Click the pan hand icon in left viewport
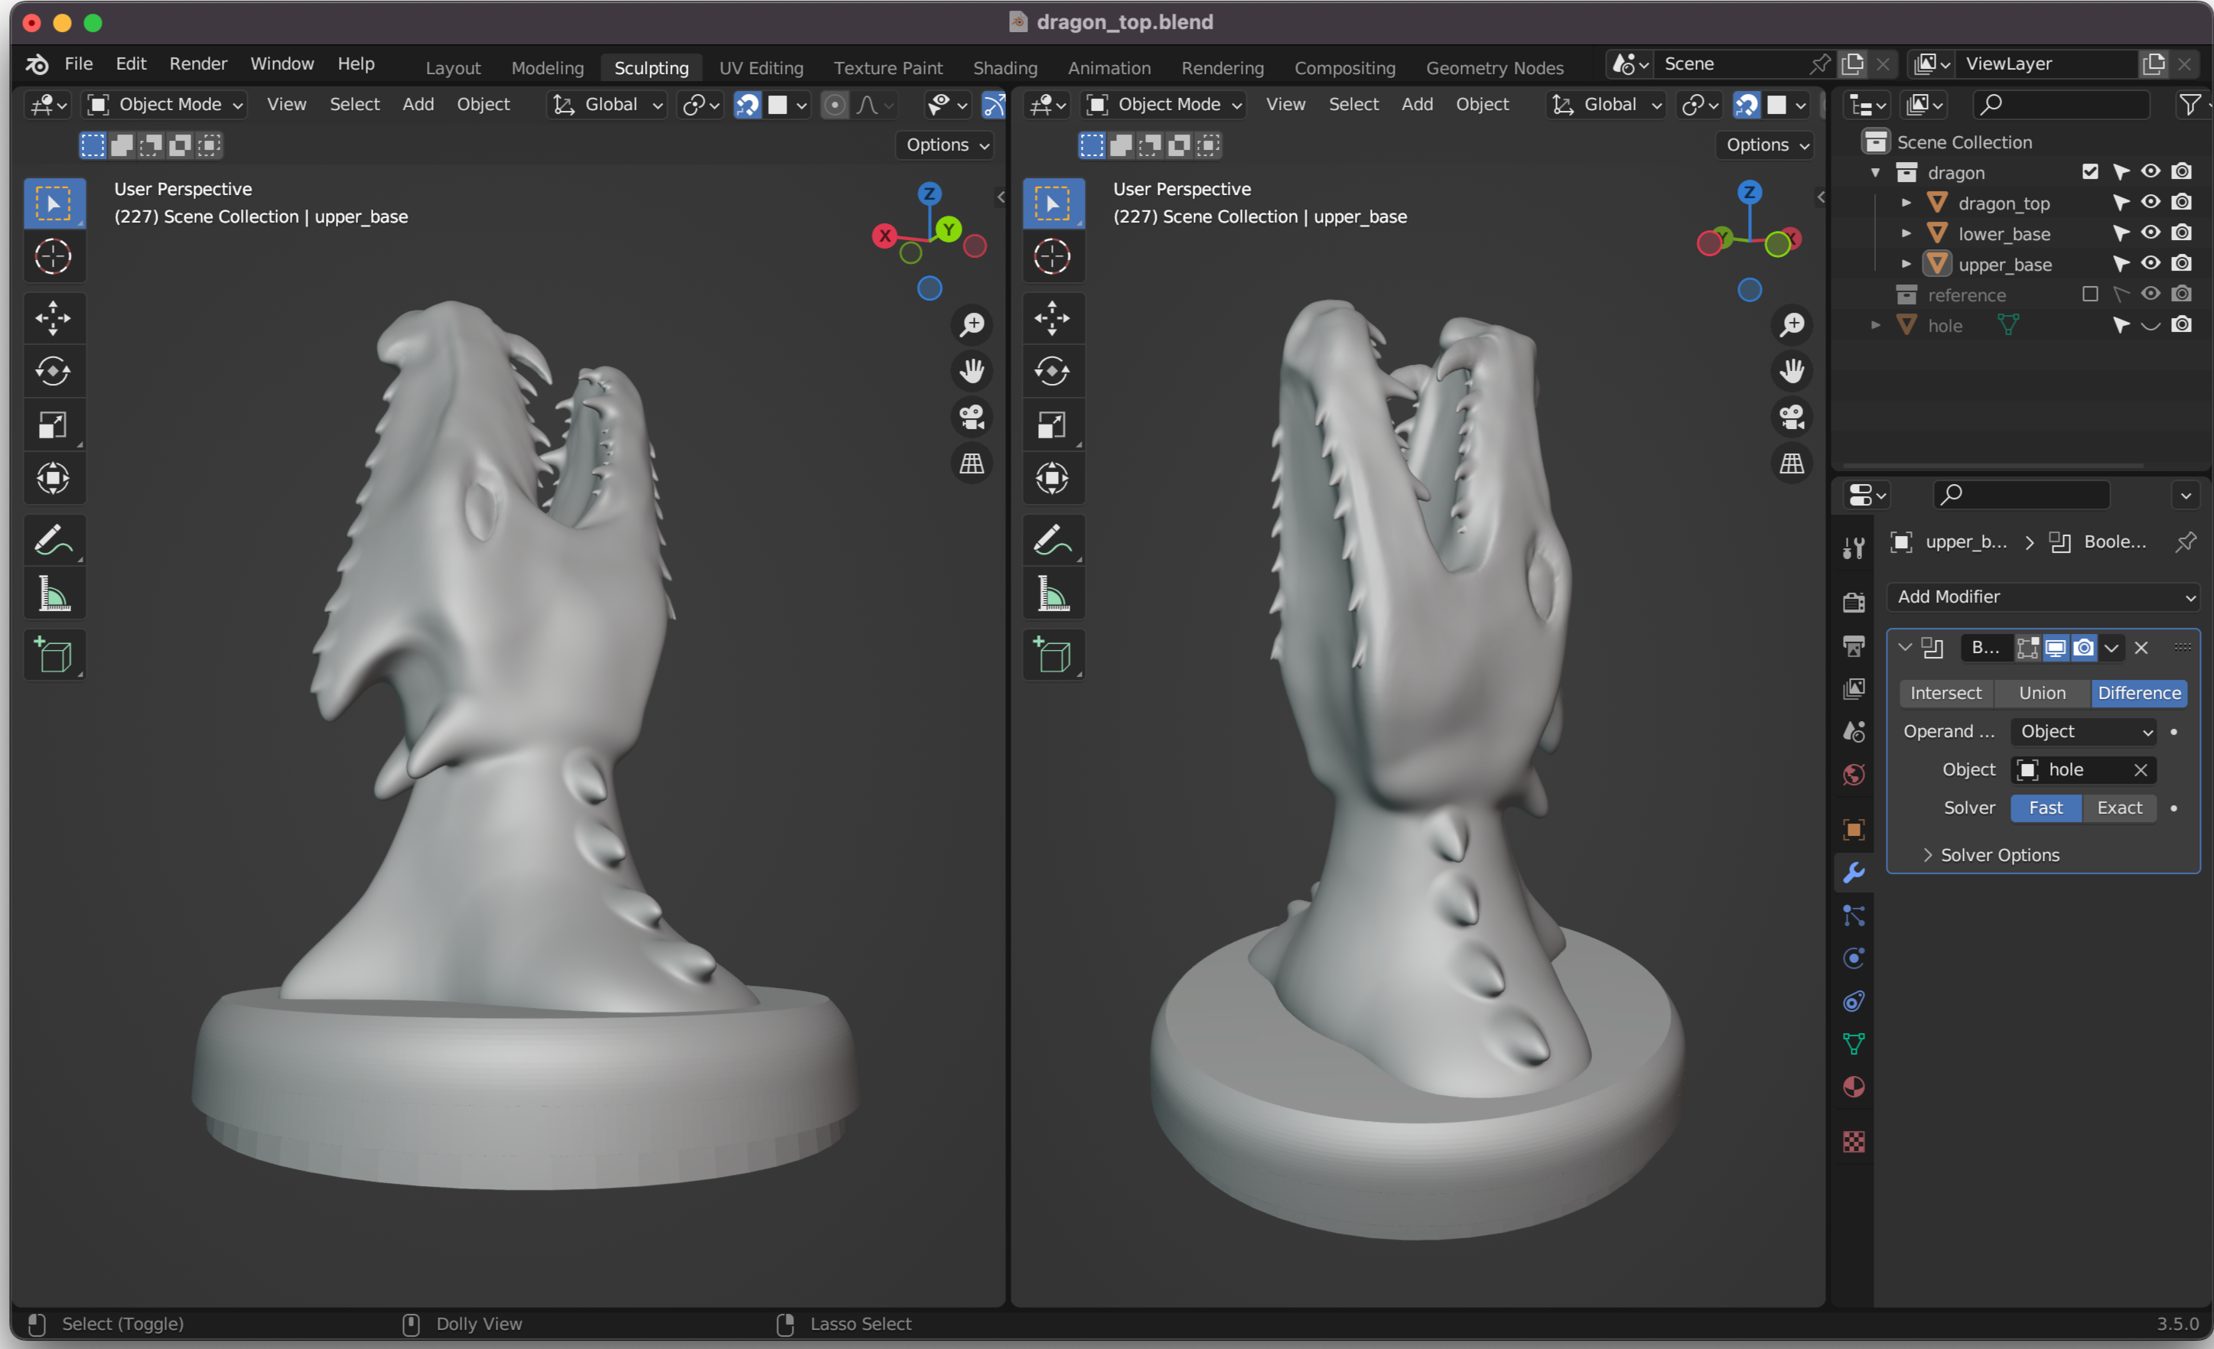The height and width of the screenshot is (1349, 2214). click(x=972, y=371)
